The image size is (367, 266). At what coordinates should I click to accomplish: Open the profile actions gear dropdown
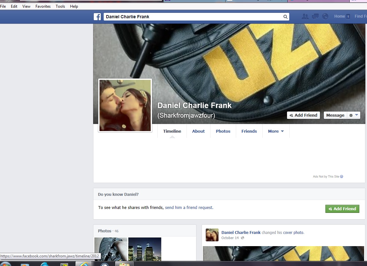tap(354, 115)
